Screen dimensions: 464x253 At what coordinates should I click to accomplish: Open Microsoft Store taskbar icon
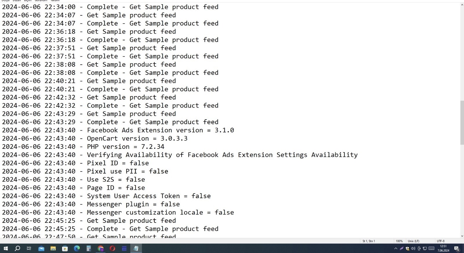(x=65, y=248)
